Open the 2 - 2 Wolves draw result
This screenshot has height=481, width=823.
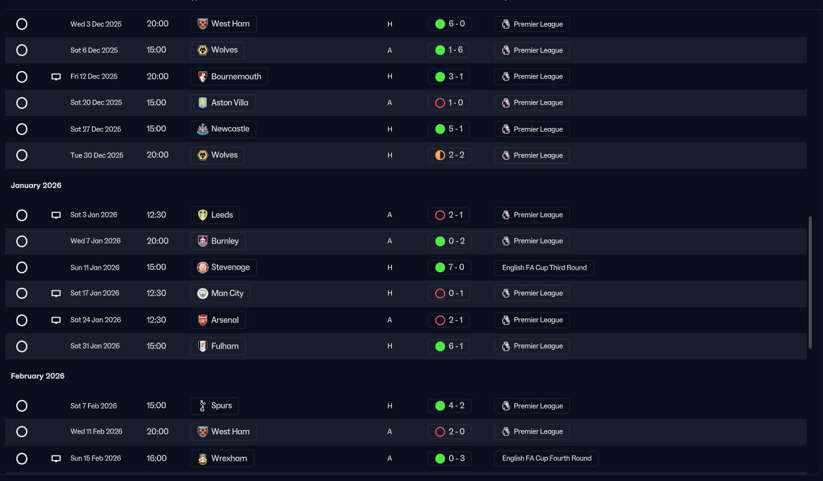click(449, 155)
